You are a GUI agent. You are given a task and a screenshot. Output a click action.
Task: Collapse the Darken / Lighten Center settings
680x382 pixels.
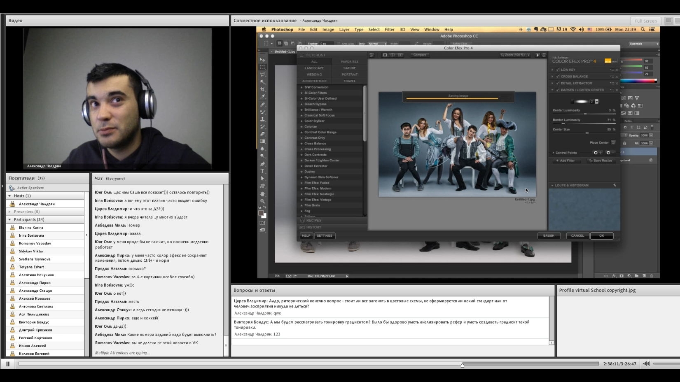[553, 90]
